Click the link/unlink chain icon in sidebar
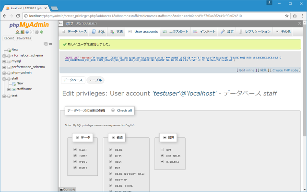This screenshot has height=192, width=307. [50, 44]
